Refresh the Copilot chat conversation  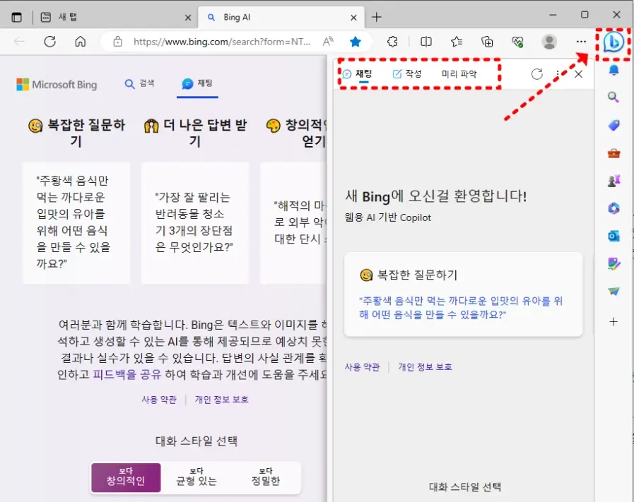[536, 73]
